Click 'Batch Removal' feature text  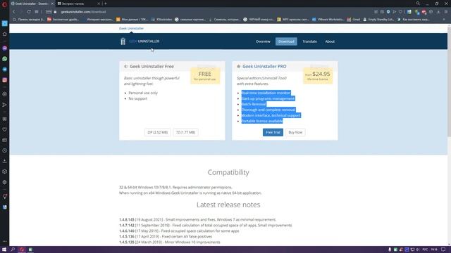pos(254,104)
